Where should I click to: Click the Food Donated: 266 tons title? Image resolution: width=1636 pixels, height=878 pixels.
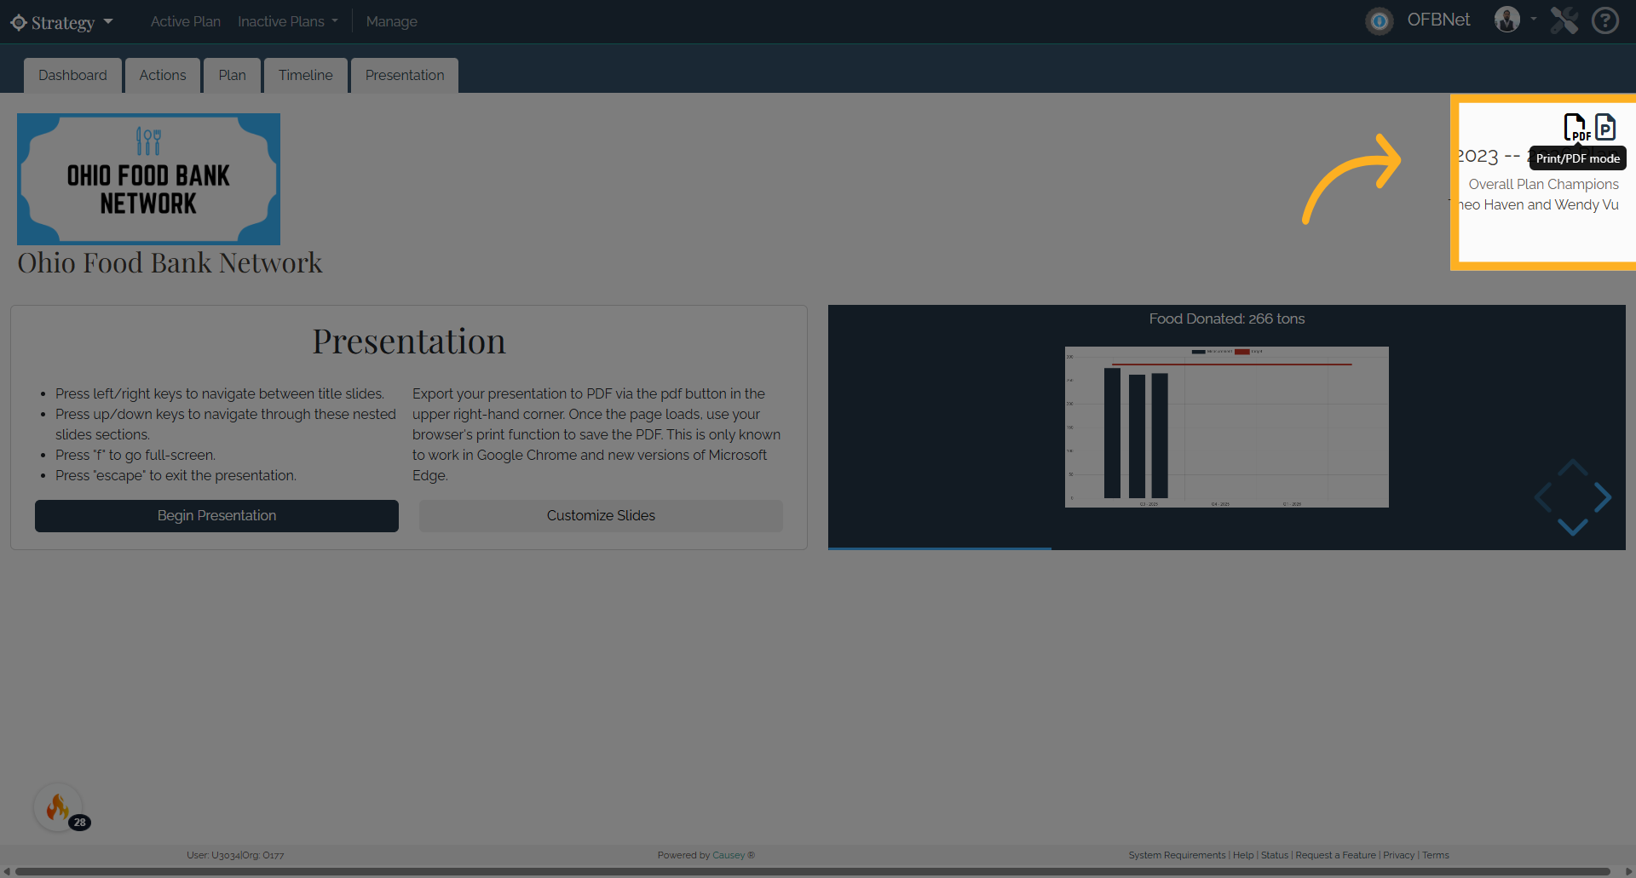1227,318
